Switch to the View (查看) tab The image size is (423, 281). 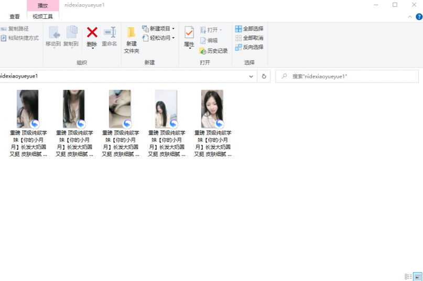coord(15,17)
